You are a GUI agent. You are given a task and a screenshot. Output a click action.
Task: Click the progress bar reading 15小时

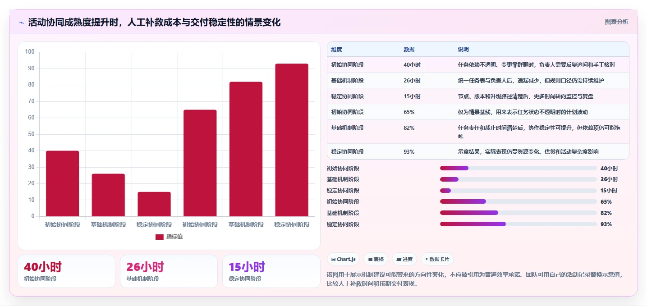pyautogui.click(x=518, y=191)
